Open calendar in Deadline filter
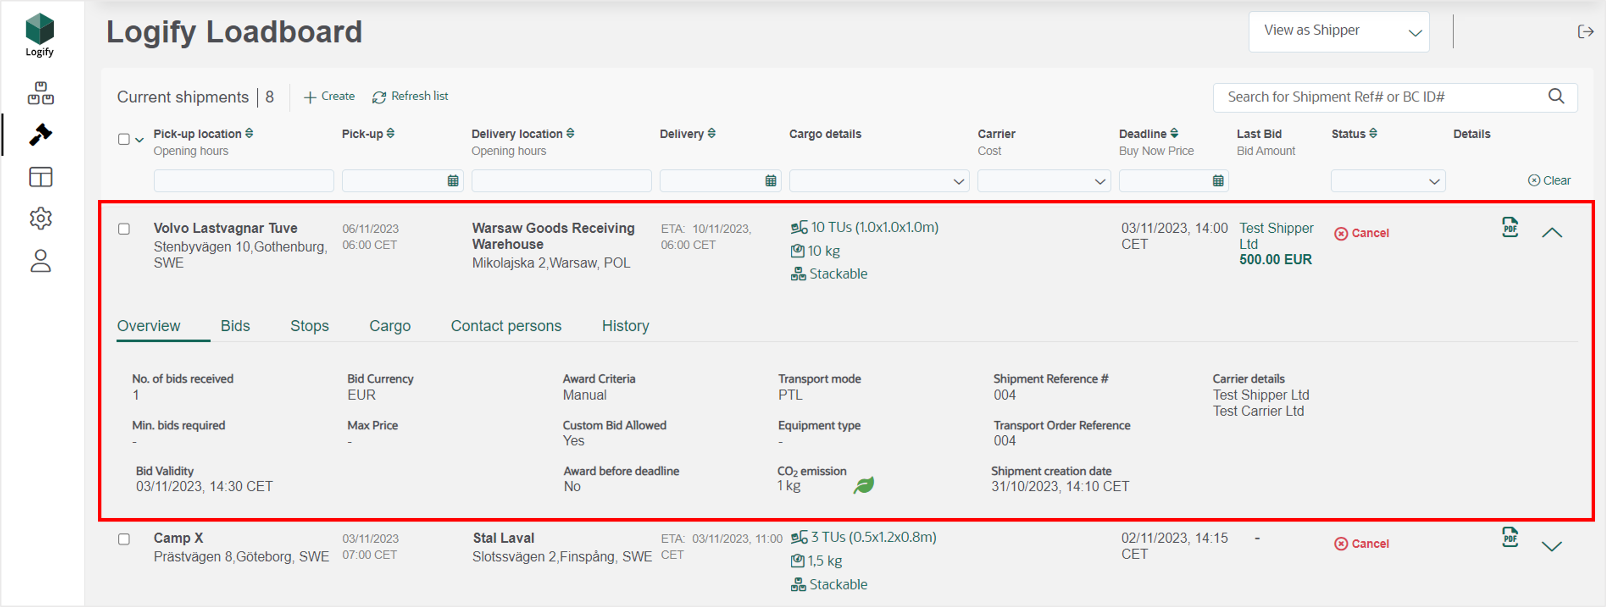Viewport: 1606px width, 607px height. [x=1218, y=181]
